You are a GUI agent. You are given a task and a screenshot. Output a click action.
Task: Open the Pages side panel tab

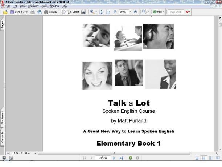[3, 25]
